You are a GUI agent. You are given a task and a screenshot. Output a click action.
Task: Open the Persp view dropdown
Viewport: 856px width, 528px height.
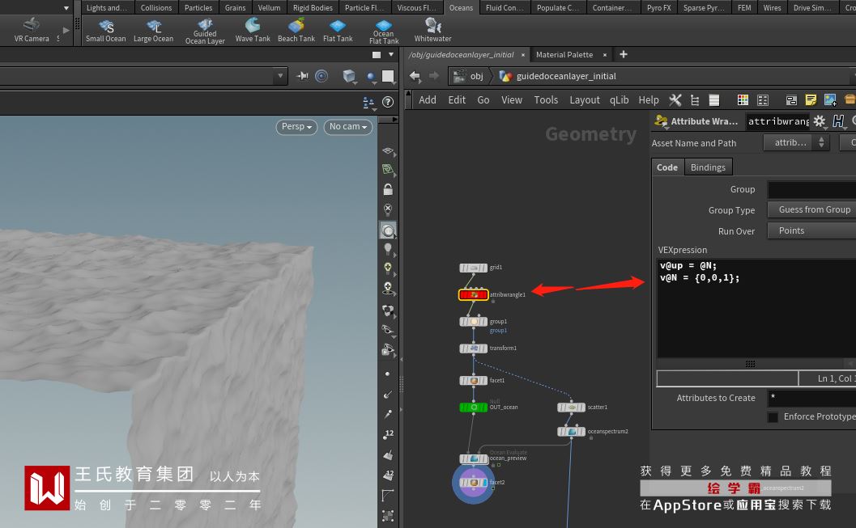click(297, 127)
